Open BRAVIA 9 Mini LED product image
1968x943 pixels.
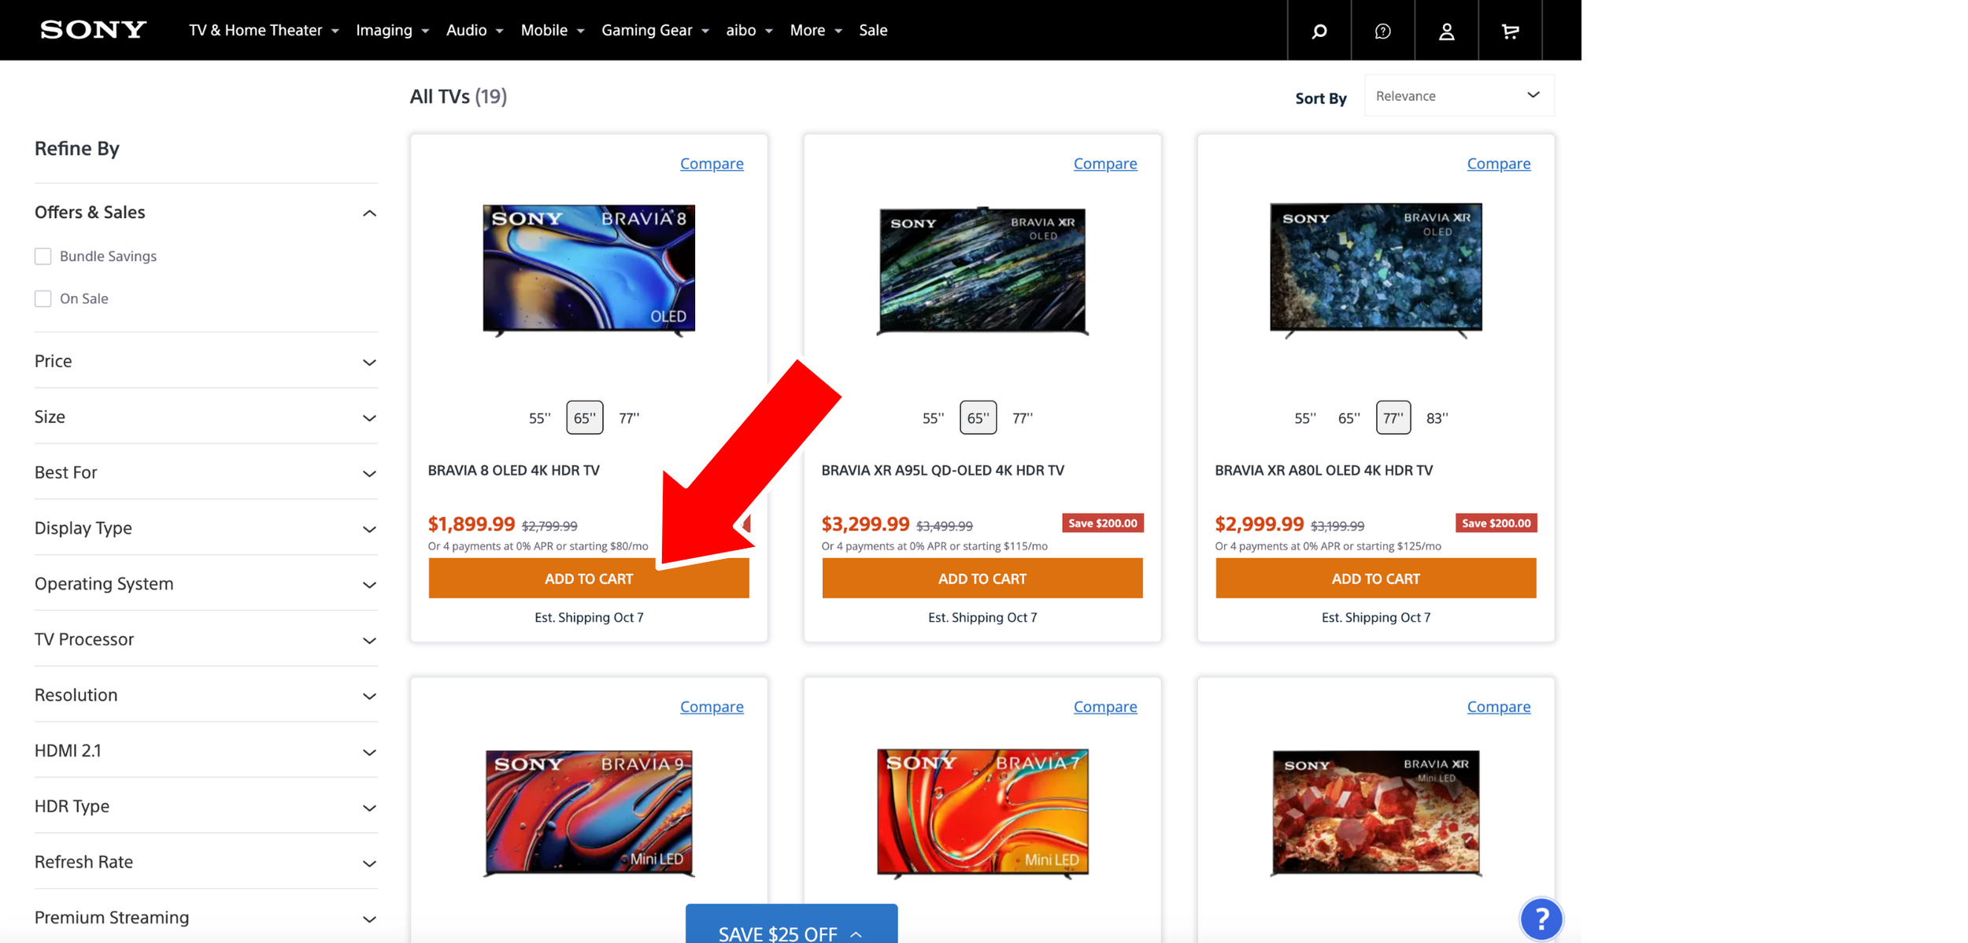click(x=589, y=813)
